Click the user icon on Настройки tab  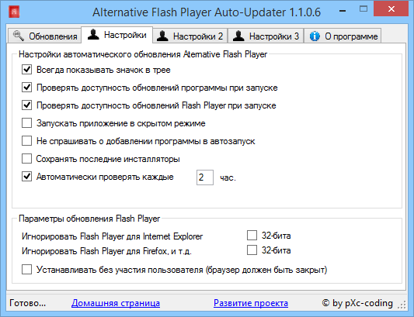point(93,34)
